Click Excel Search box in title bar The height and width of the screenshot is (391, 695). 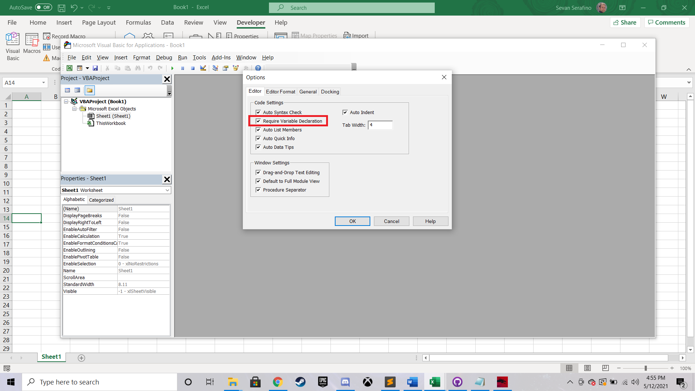click(x=352, y=8)
